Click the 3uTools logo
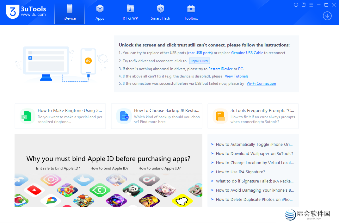The height and width of the screenshot is (223, 339). [26, 12]
